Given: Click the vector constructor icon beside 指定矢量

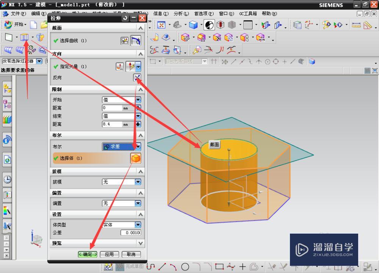Looking at the screenshot, I should 120,67.
